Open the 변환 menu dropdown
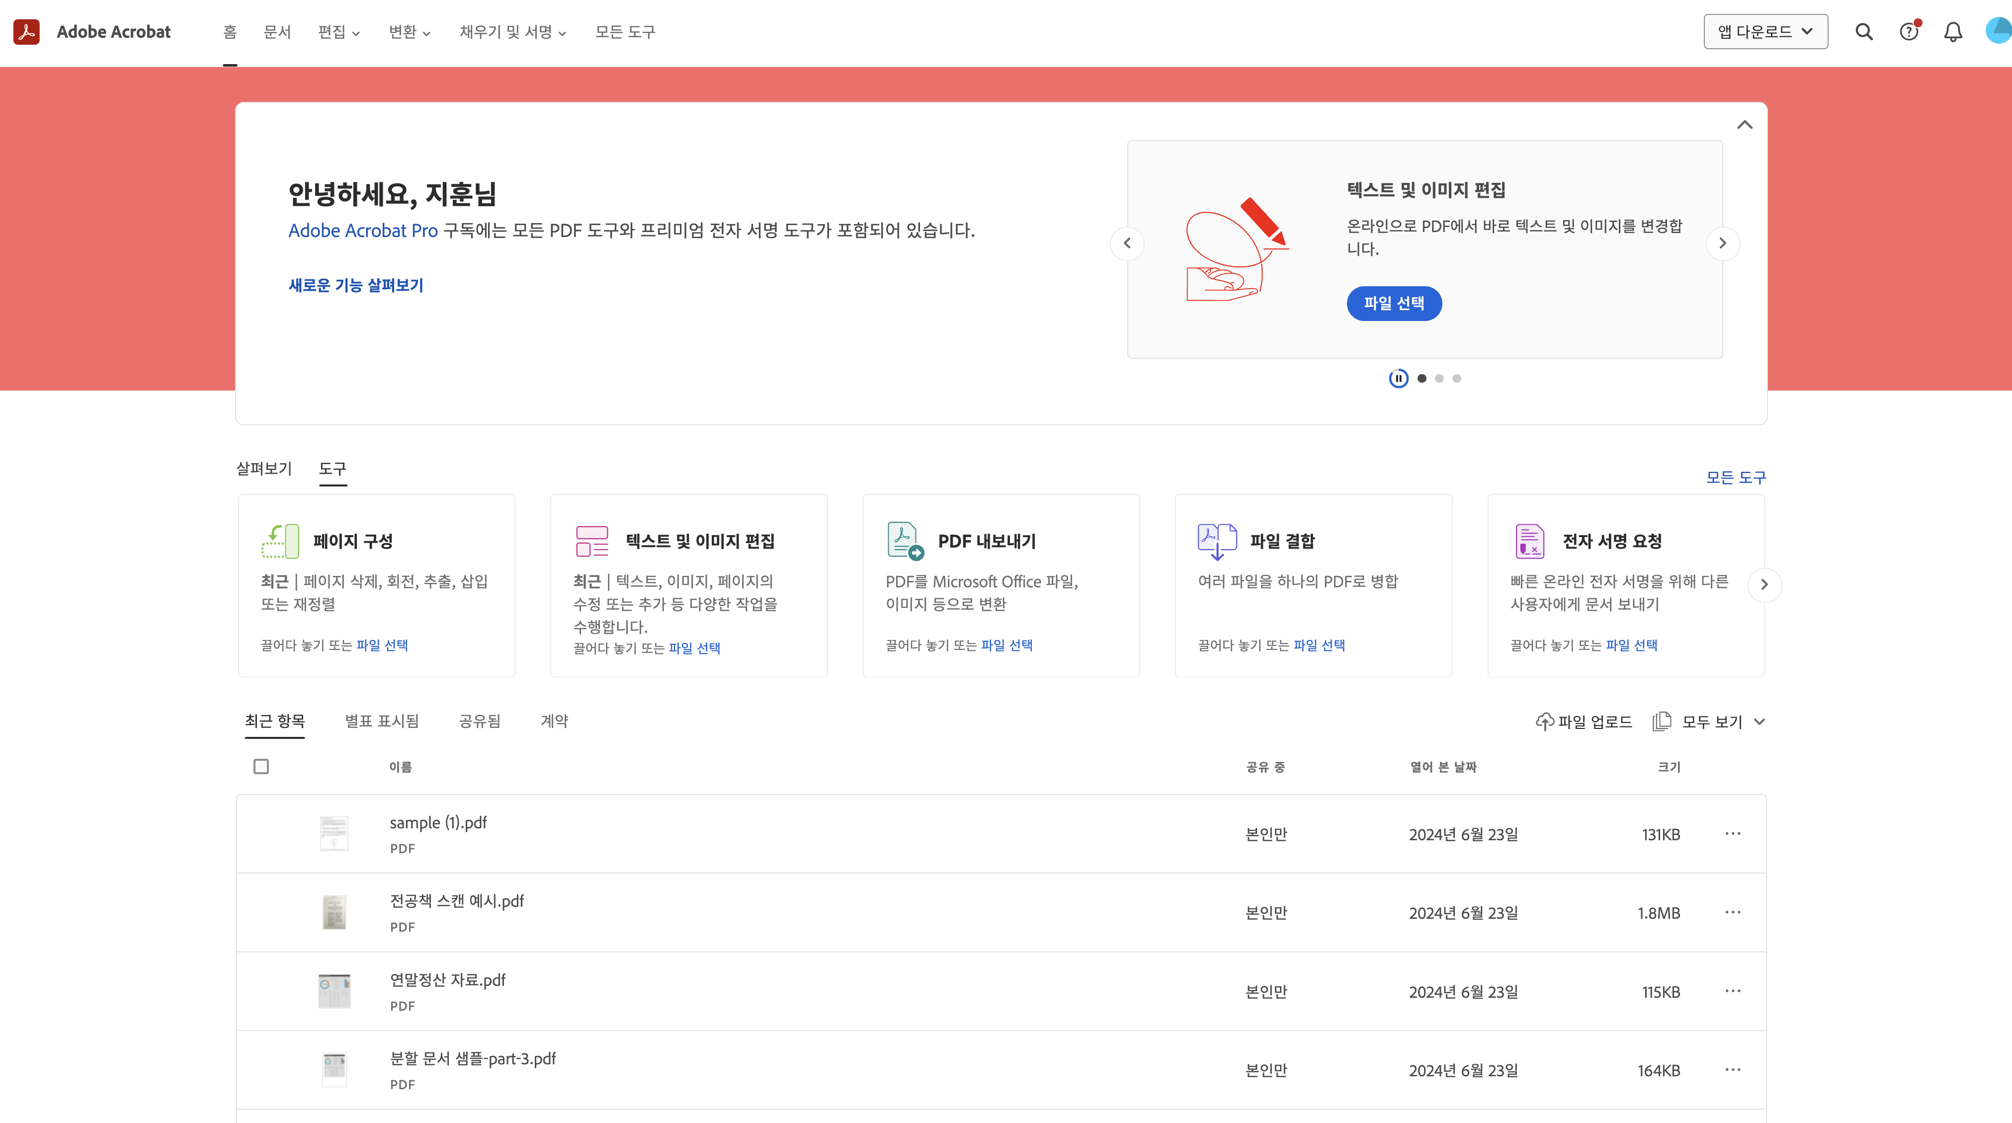 click(x=409, y=32)
